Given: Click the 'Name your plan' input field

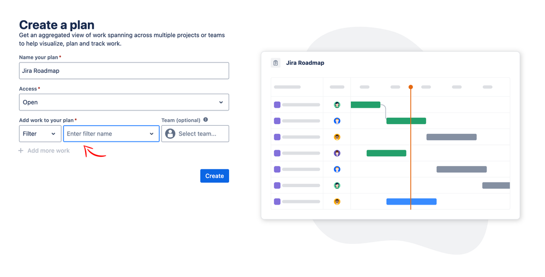Looking at the screenshot, I should [x=124, y=71].
